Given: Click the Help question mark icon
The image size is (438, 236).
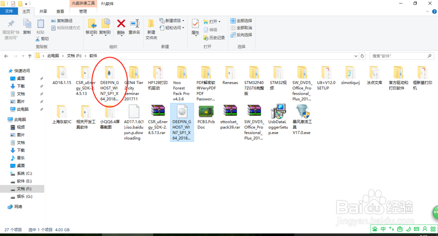Looking at the screenshot, I should [434, 11].
